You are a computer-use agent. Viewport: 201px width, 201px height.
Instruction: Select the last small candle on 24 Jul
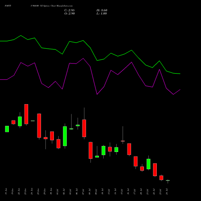coord(168,180)
